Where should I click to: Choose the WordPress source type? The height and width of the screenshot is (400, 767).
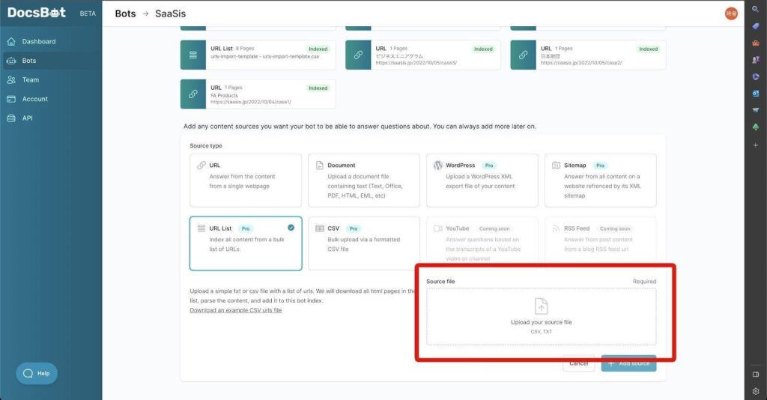point(482,180)
